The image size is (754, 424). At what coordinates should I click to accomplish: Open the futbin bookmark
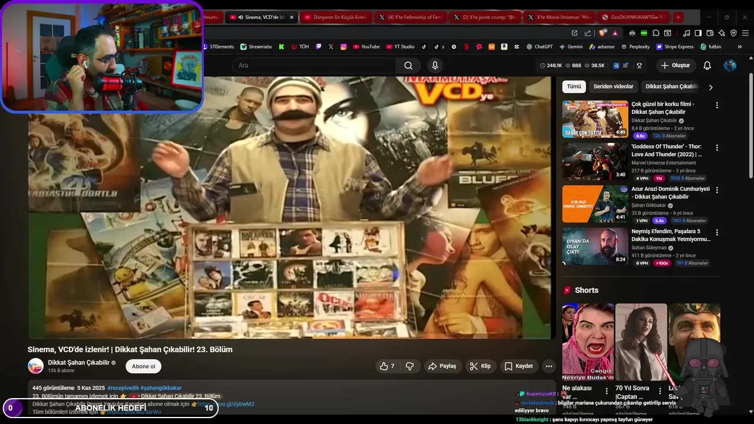coord(710,47)
